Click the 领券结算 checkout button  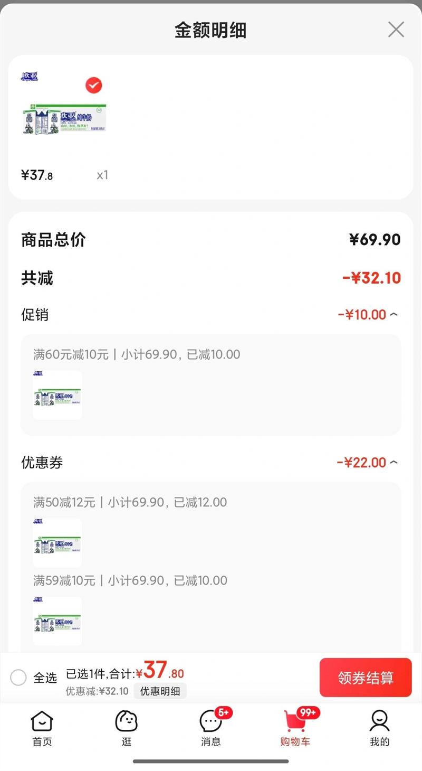tap(366, 678)
